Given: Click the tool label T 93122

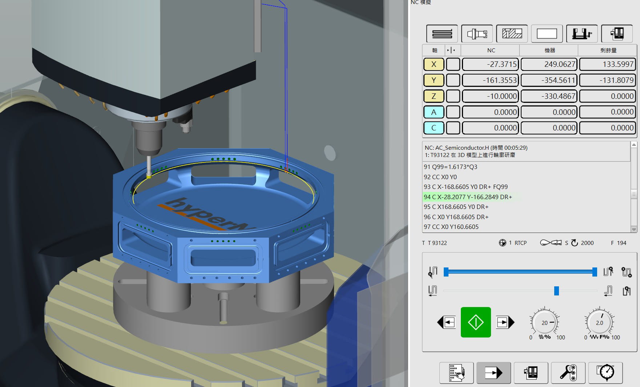Looking at the screenshot, I should click(x=434, y=243).
